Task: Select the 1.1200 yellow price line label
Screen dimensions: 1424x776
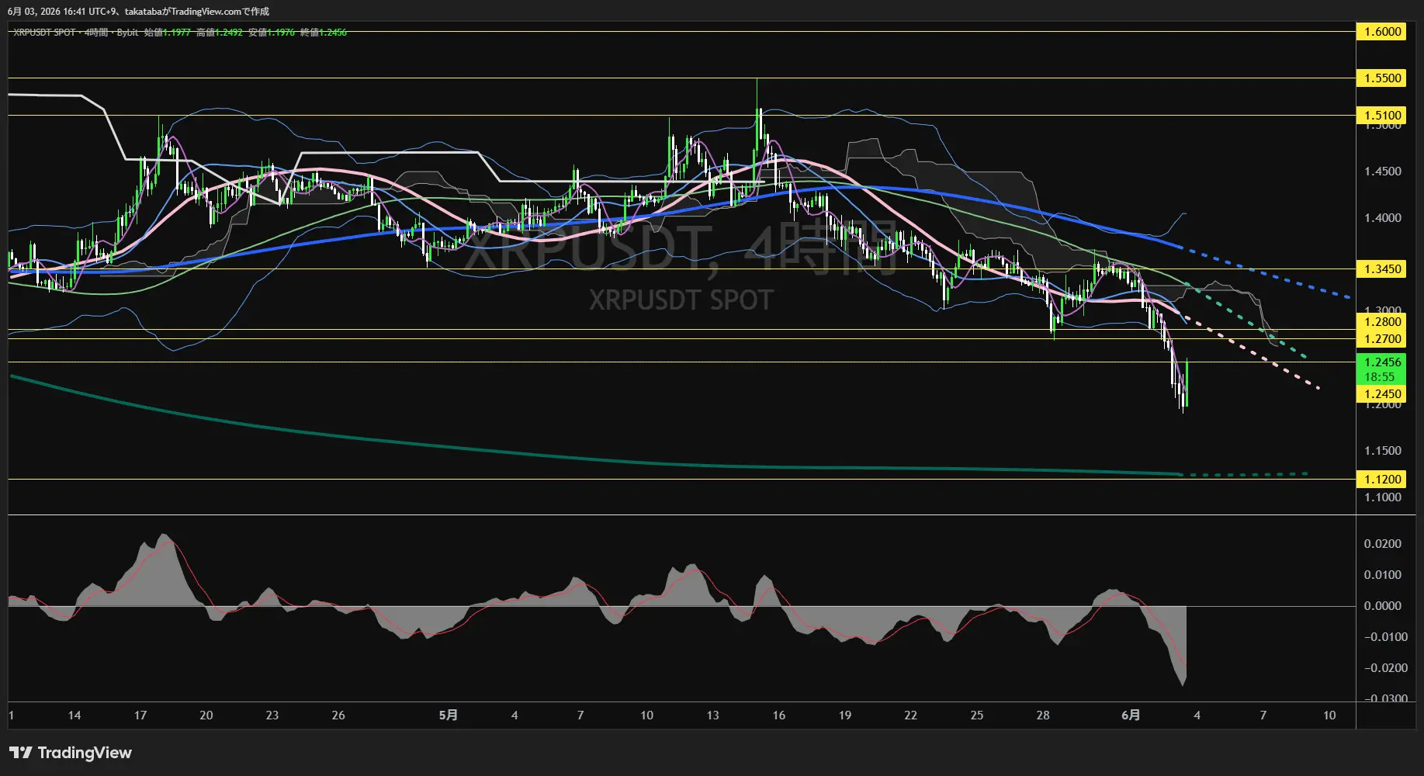Action: click(x=1382, y=480)
